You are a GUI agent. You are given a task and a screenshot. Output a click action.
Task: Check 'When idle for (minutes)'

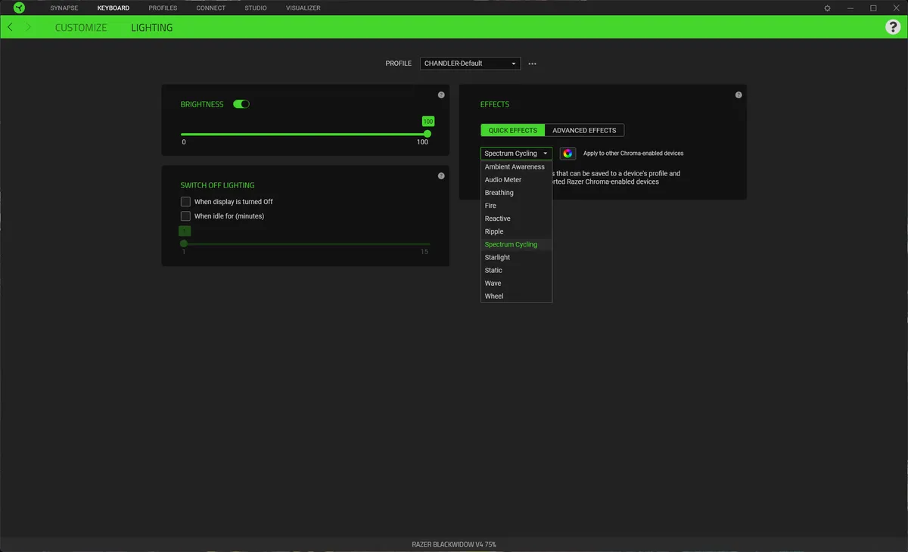pyautogui.click(x=185, y=216)
